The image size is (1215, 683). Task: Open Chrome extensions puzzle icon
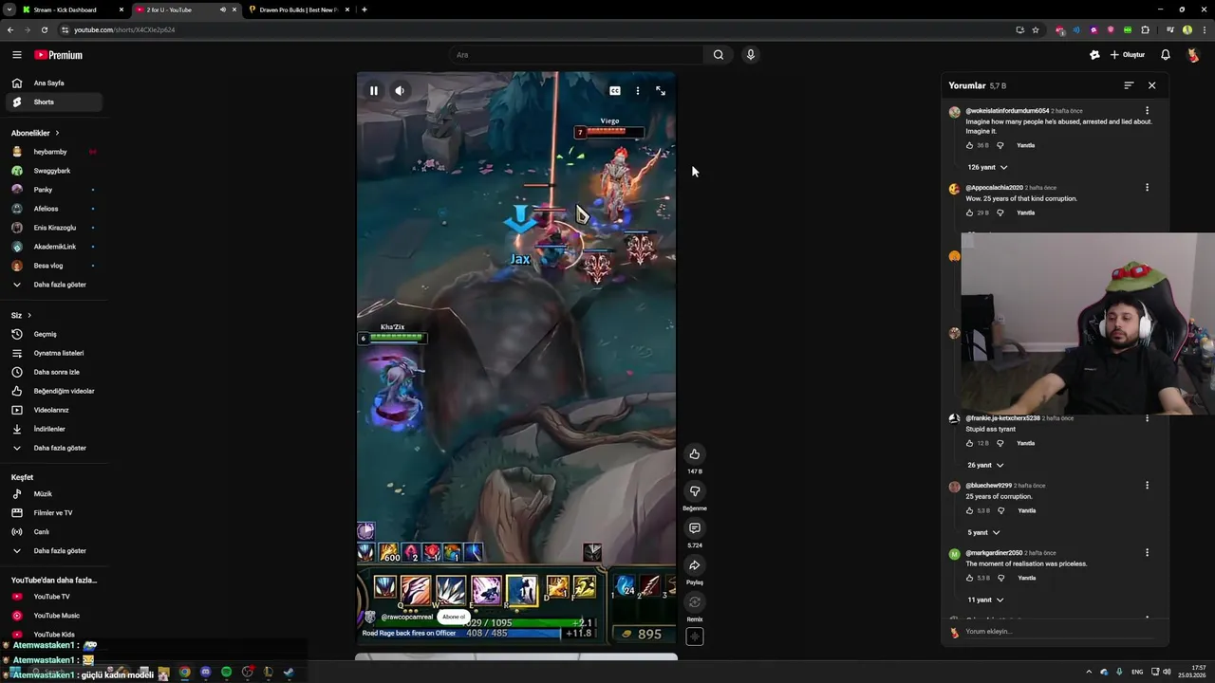[x=1145, y=29]
